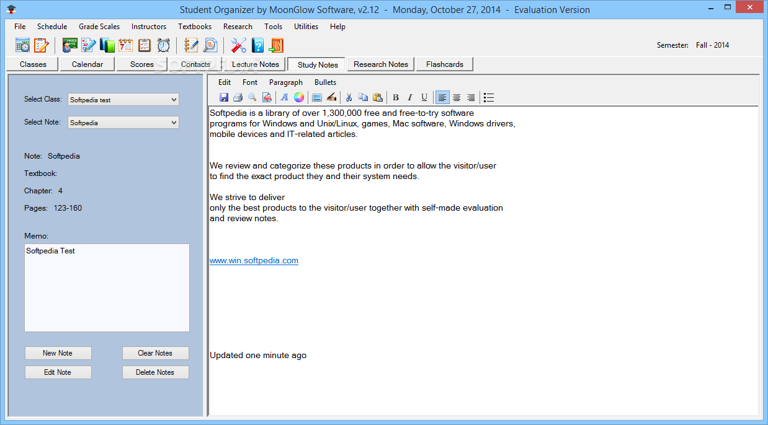This screenshot has height=425, width=768.
Task: Click the Edit Note button
Action: (58, 372)
